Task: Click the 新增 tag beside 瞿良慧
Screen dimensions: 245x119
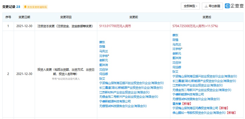Action: click(186, 104)
